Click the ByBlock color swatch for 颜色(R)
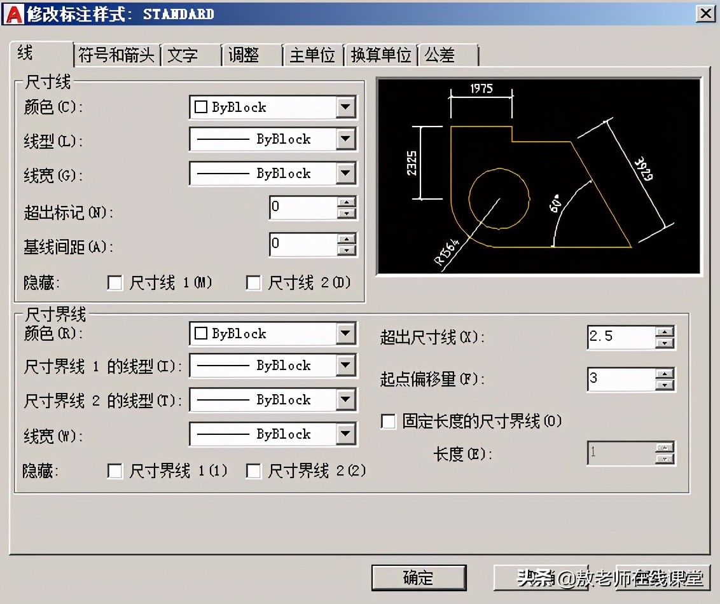Screen dimensions: 720x604 pyautogui.click(x=202, y=333)
